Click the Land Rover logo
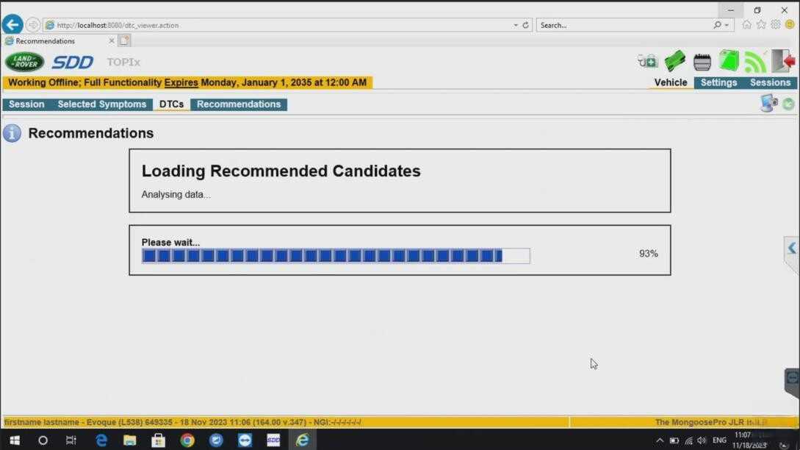 click(x=24, y=62)
